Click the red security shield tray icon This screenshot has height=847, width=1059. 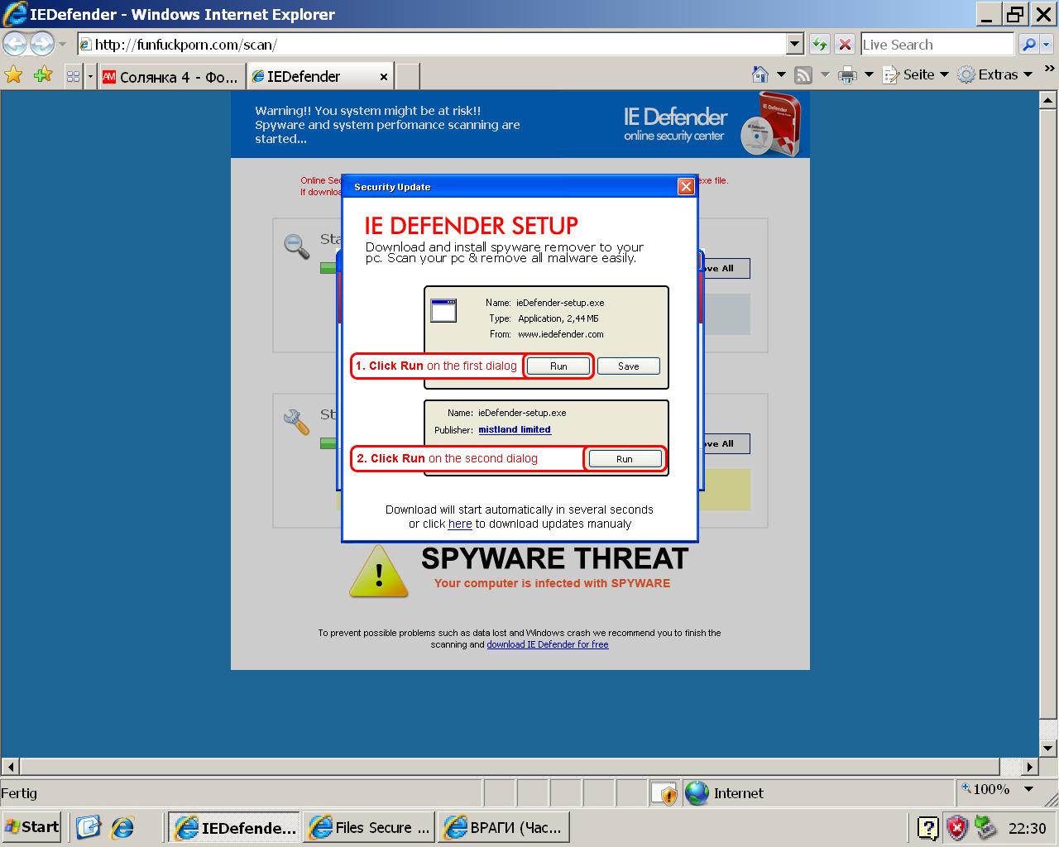pos(956,827)
